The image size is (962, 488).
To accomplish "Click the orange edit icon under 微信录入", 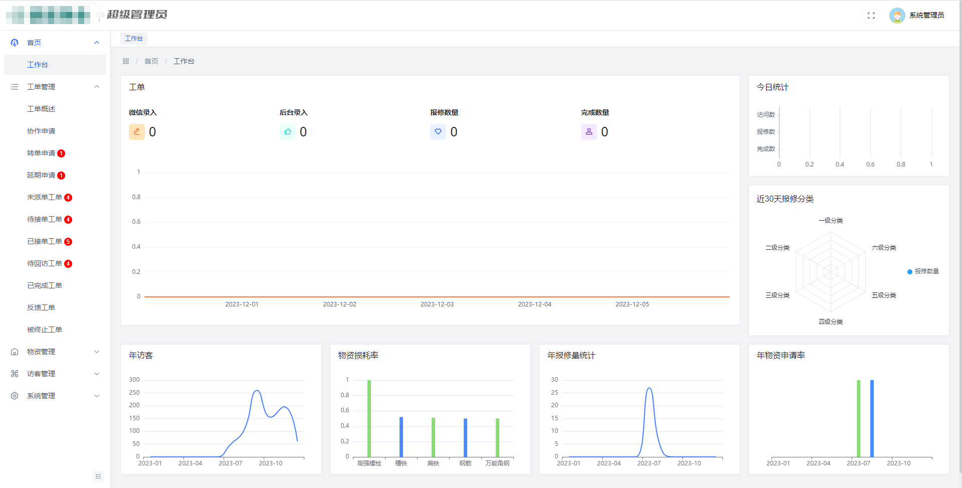I will [x=137, y=131].
